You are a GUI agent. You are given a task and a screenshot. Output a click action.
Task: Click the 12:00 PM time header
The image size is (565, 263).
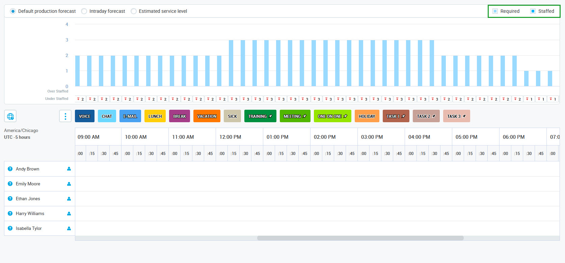(x=230, y=137)
